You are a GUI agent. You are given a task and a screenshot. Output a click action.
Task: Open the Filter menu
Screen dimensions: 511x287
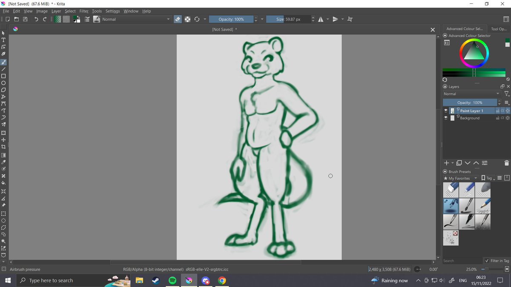(x=84, y=11)
